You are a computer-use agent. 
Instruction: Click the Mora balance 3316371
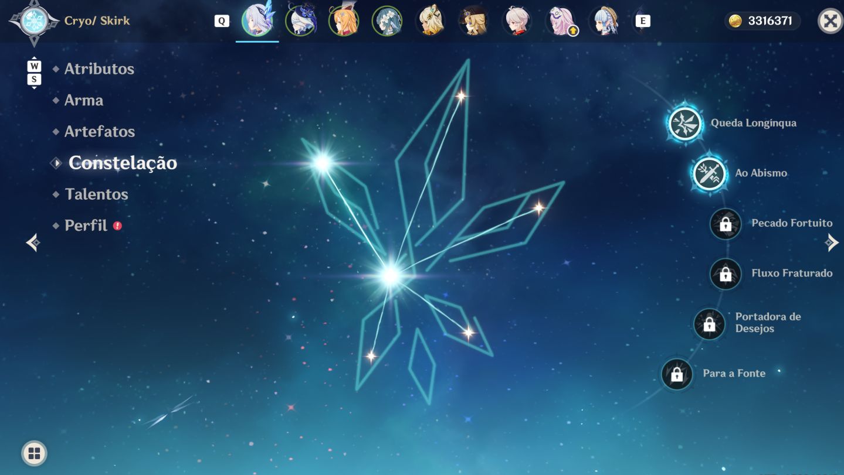click(x=763, y=21)
